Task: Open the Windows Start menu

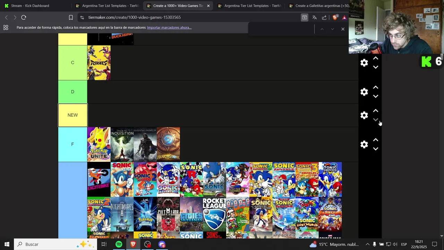Action: 7,244
